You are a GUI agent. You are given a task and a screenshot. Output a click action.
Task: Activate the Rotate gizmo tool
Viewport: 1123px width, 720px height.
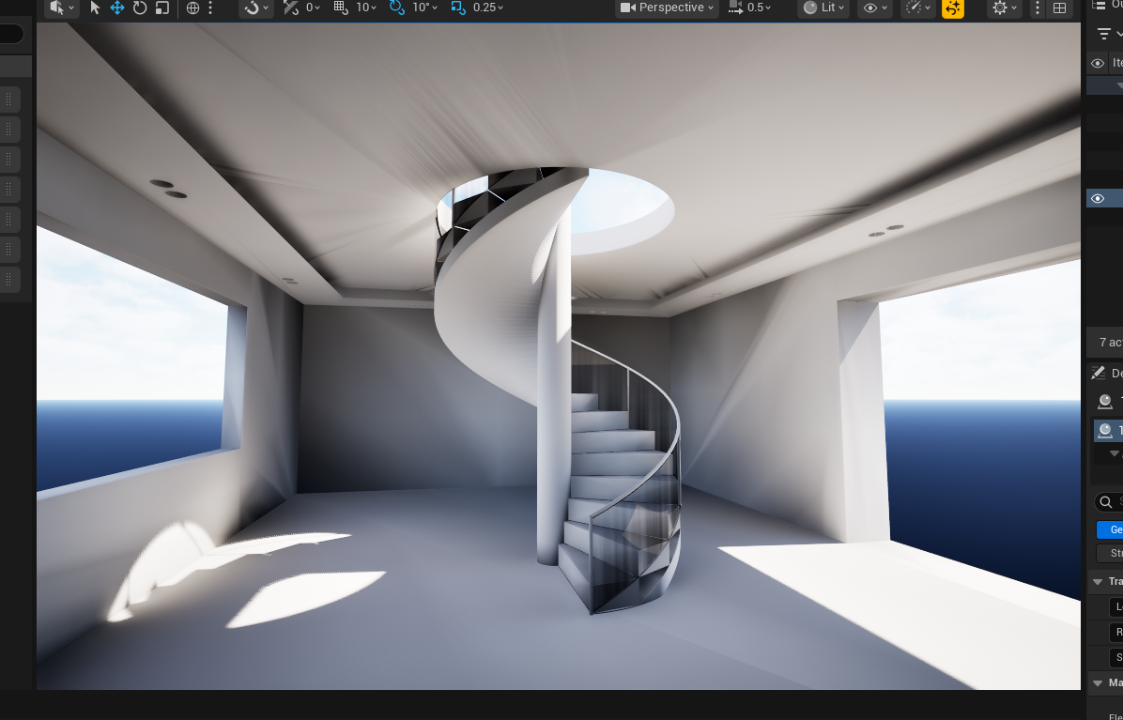(140, 8)
